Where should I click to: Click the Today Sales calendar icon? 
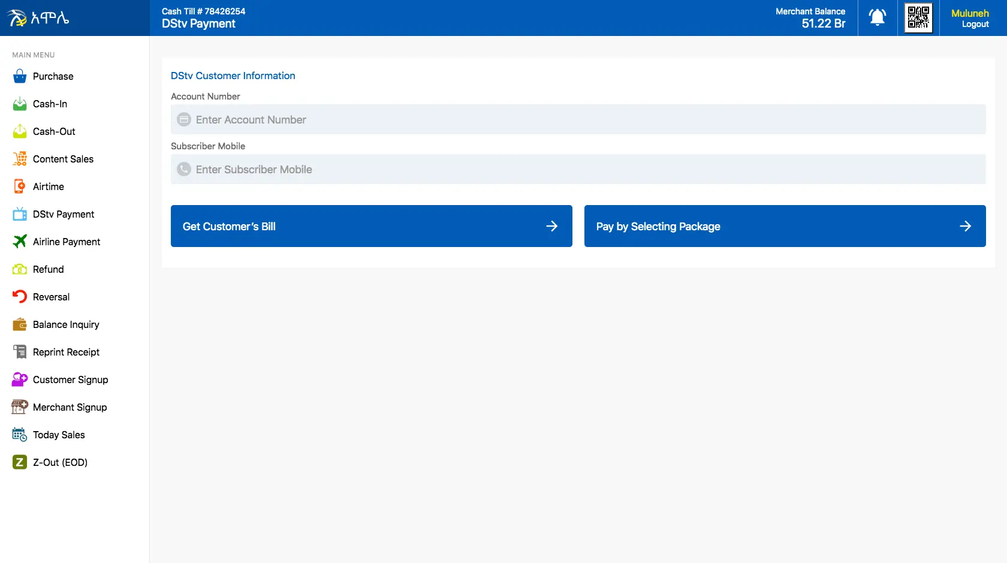pos(20,435)
